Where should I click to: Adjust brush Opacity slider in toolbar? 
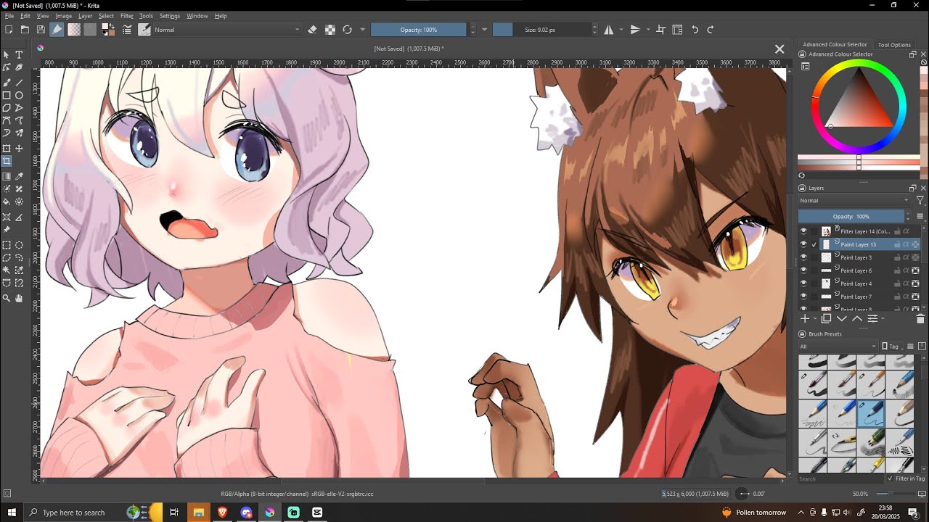pyautogui.click(x=419, y=30)
